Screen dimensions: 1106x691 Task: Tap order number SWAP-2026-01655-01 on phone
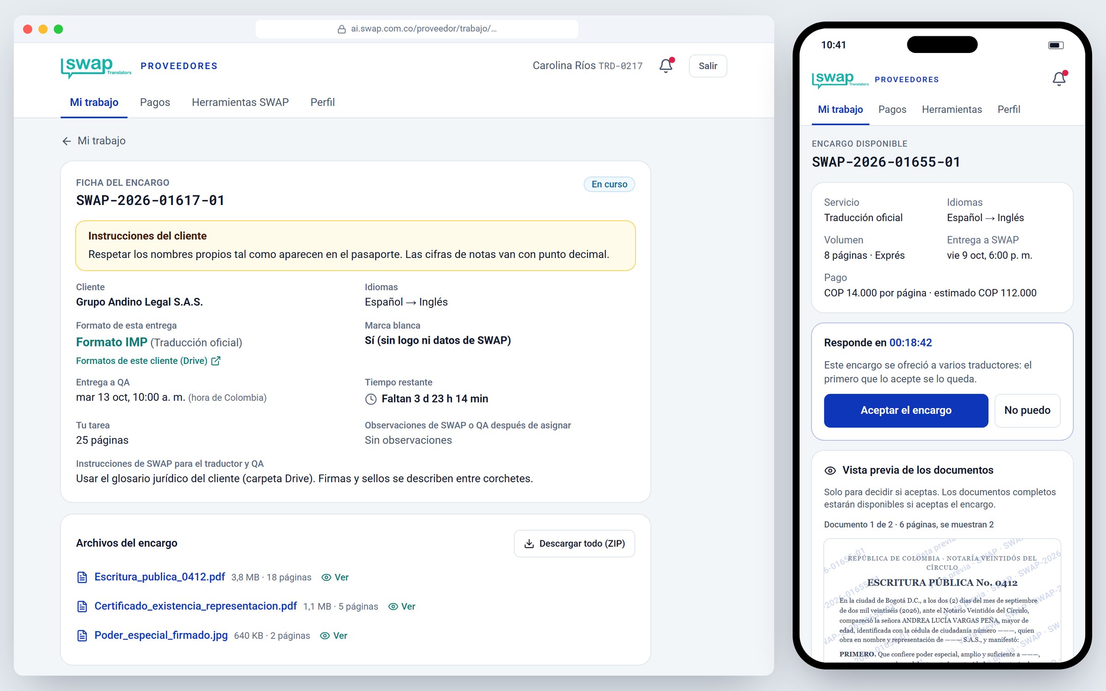click(886, 162)
